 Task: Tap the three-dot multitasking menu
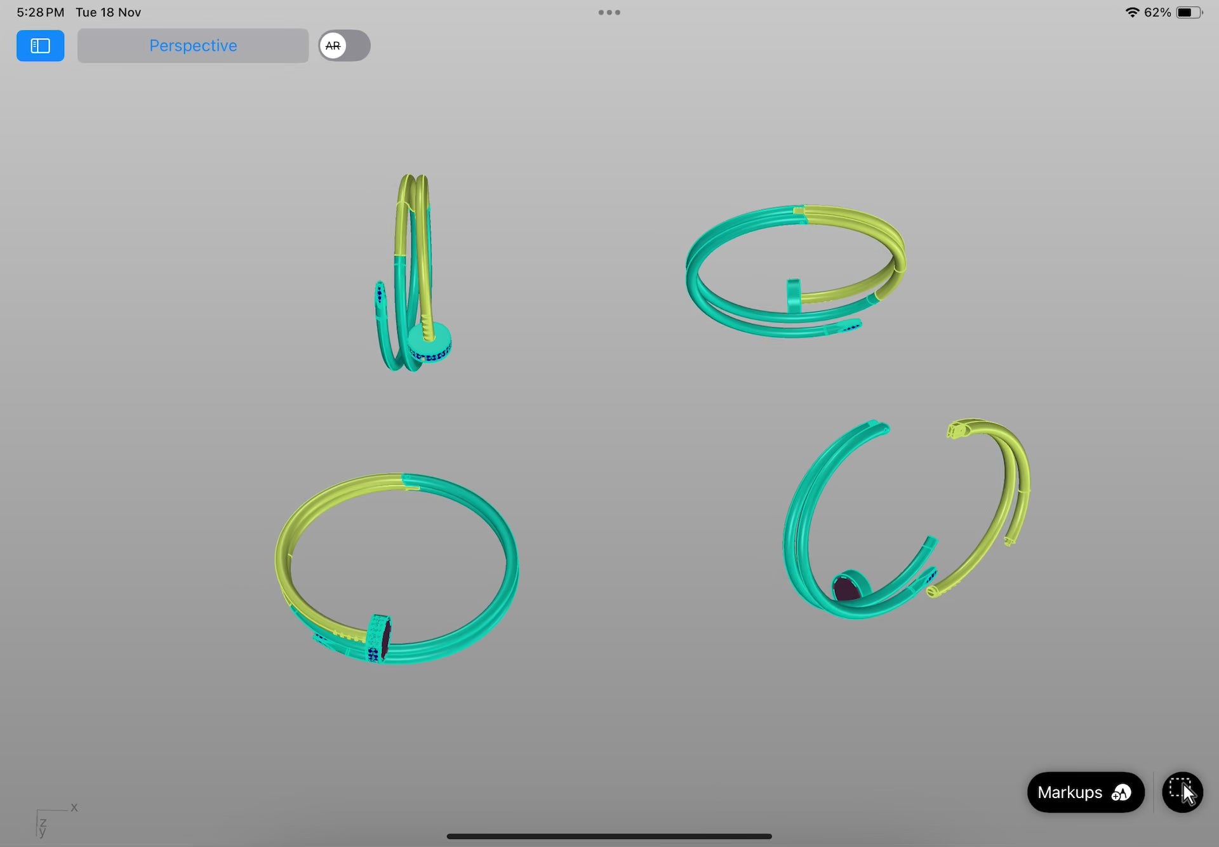pos(609,12)
